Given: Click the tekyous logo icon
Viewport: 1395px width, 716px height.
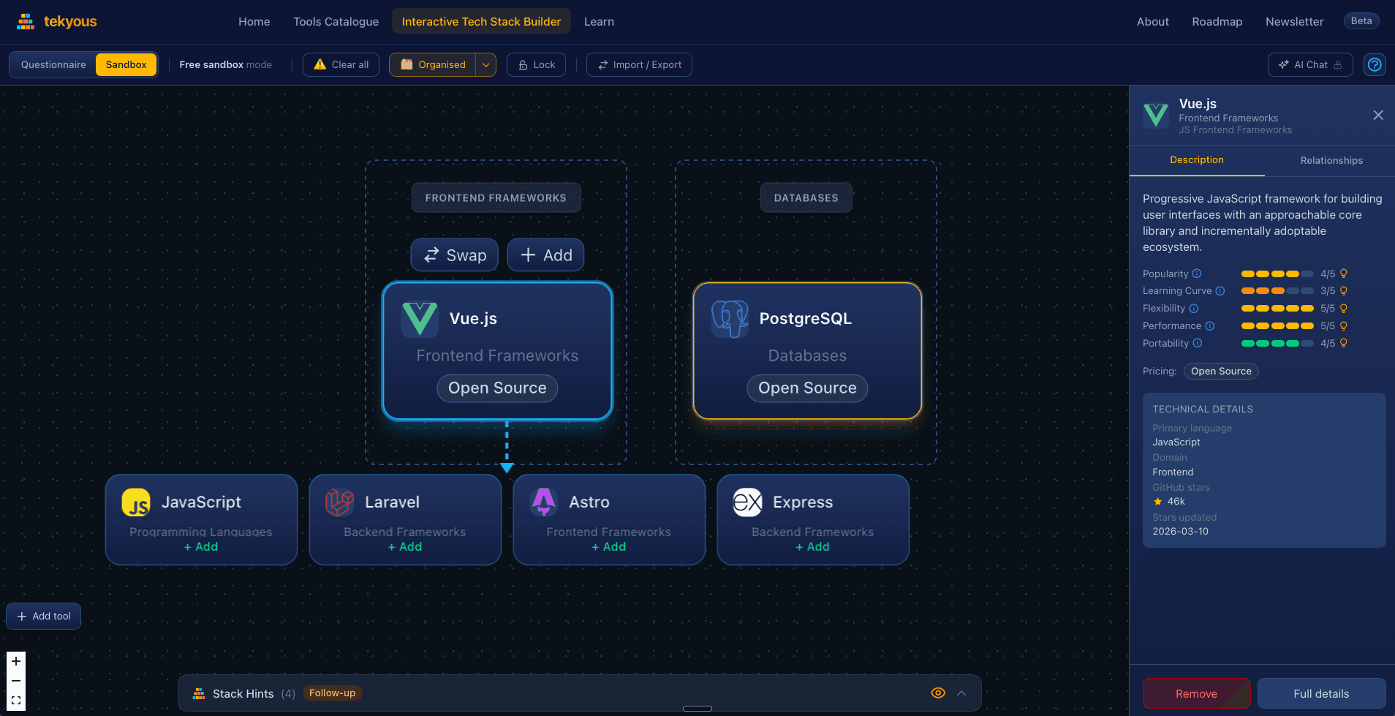Looking at the screenshot, I should (26, 22).
